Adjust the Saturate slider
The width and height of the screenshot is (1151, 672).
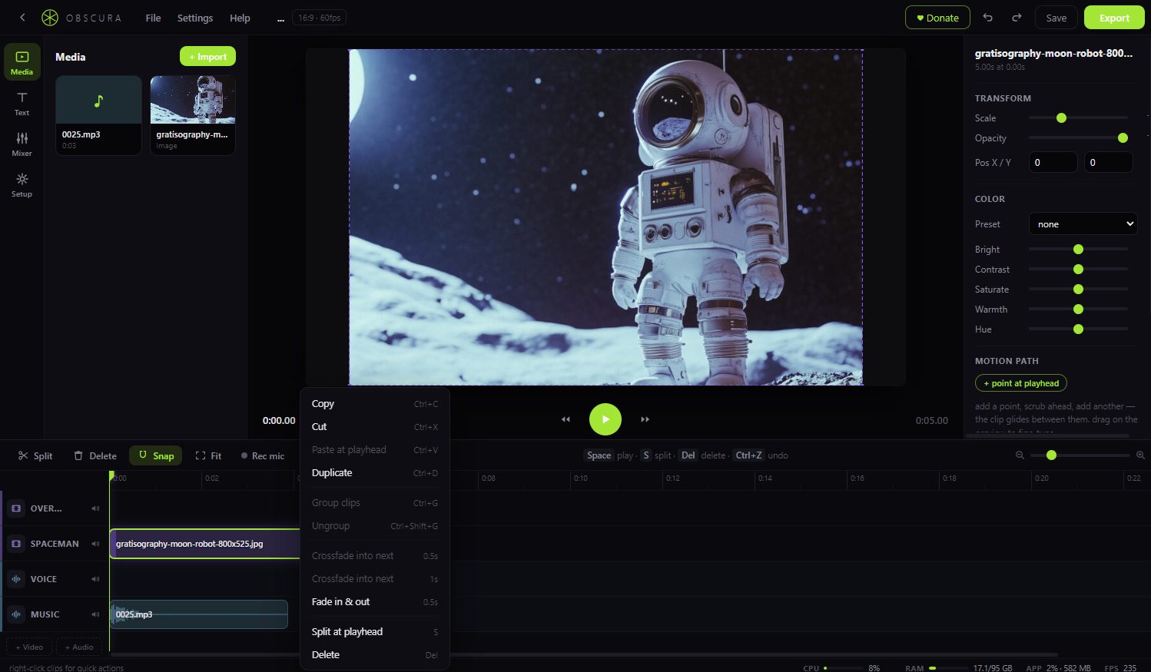(1078, 290)
